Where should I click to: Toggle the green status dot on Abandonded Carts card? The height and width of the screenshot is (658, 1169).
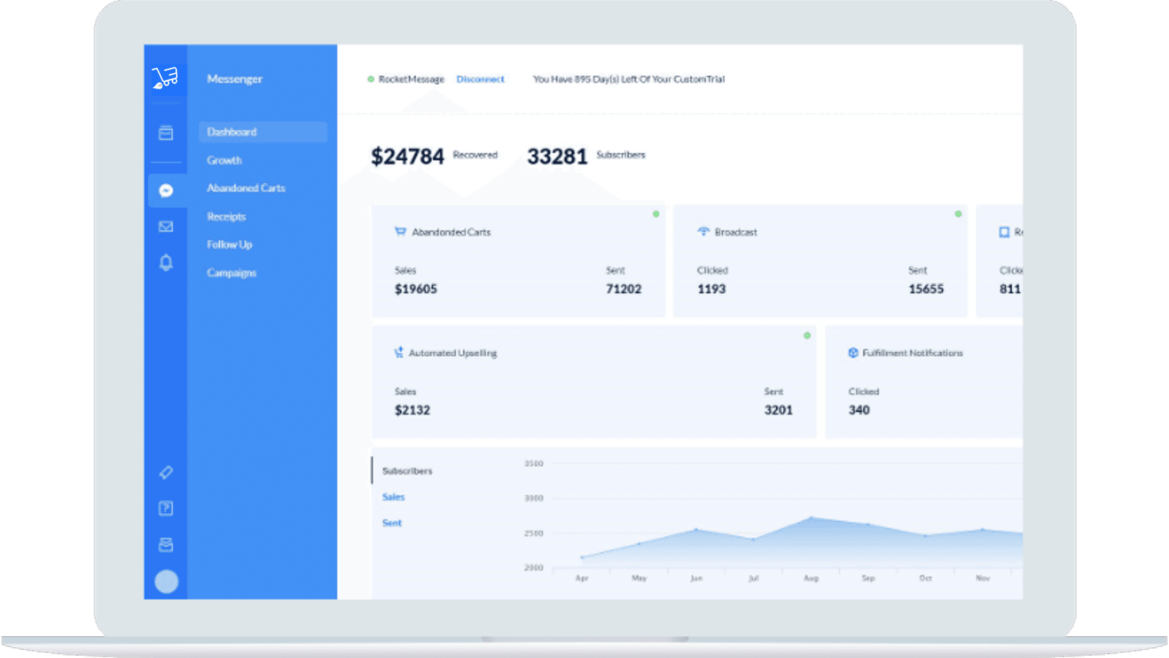[655, 214]
